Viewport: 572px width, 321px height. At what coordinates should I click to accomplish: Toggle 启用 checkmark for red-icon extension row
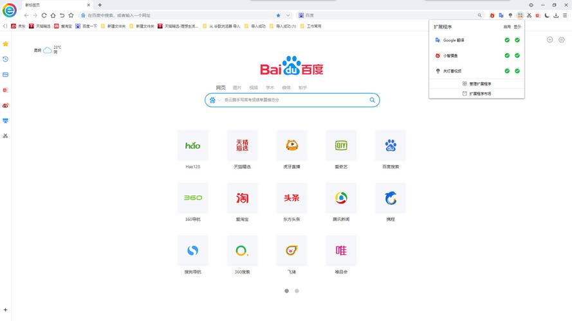click(507, 56)
